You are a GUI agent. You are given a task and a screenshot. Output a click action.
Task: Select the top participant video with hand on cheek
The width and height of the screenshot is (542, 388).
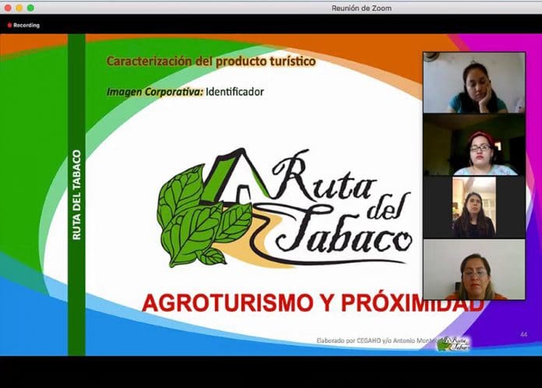pos(474,83)
